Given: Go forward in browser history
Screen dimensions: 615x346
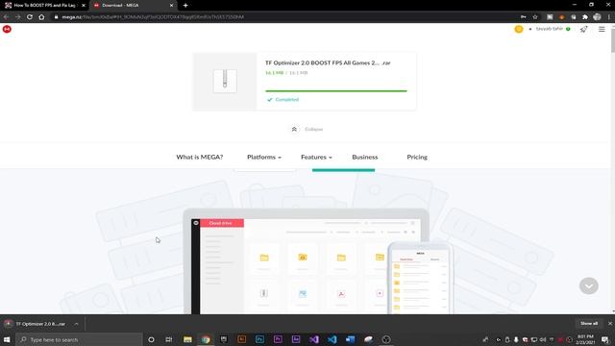Looking at the screenshot, I should [x=17, y=17].
